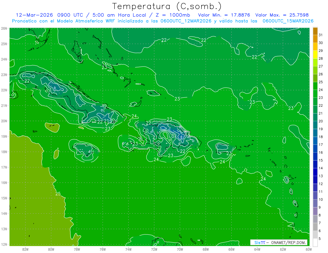Click the "64W" longitude axis label
This screenshot has height=253, width=328.
[257, 249]
